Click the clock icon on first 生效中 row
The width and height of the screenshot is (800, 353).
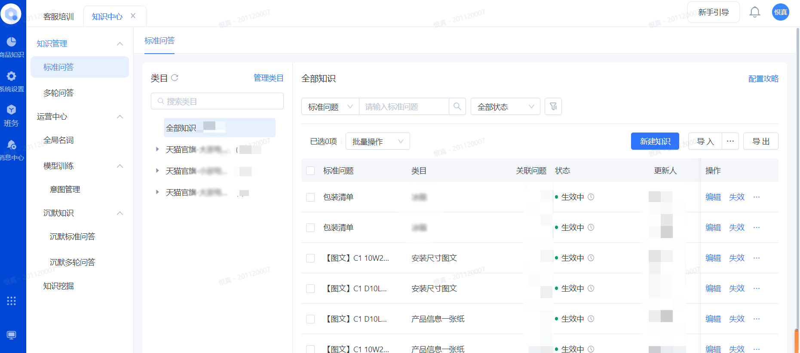[x=591, y=197]
